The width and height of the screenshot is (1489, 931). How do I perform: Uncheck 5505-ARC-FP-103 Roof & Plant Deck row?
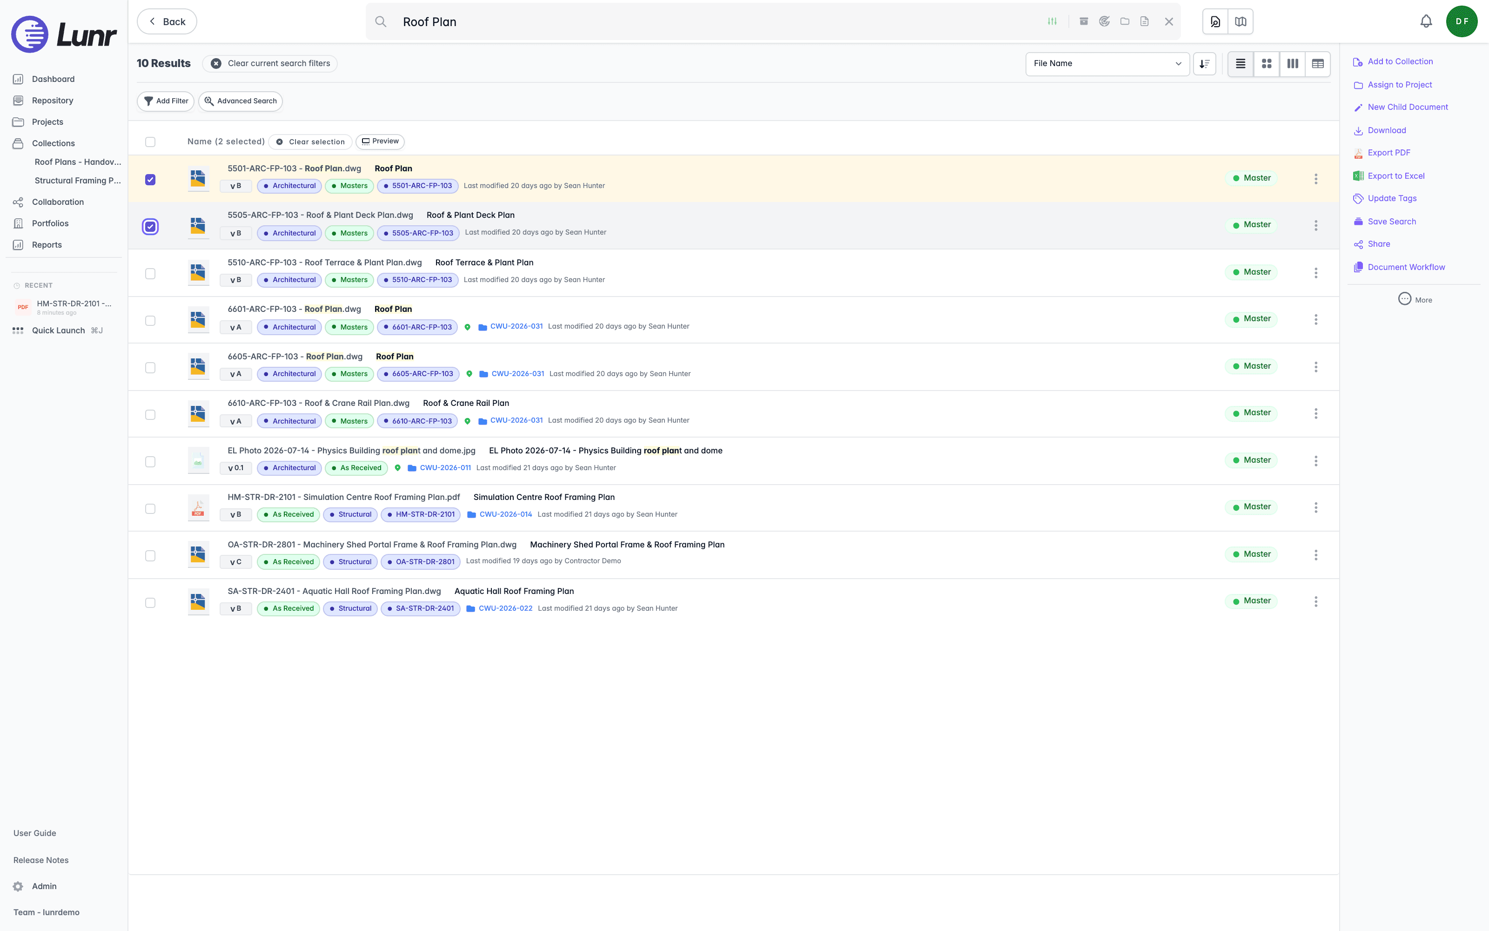tap(150, 227)
